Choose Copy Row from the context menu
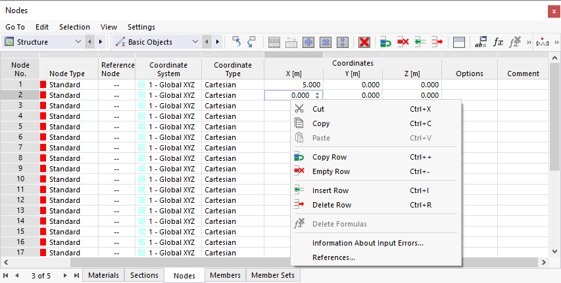The width and height of the screenshot is (561, 283). [x=376, y=157]
